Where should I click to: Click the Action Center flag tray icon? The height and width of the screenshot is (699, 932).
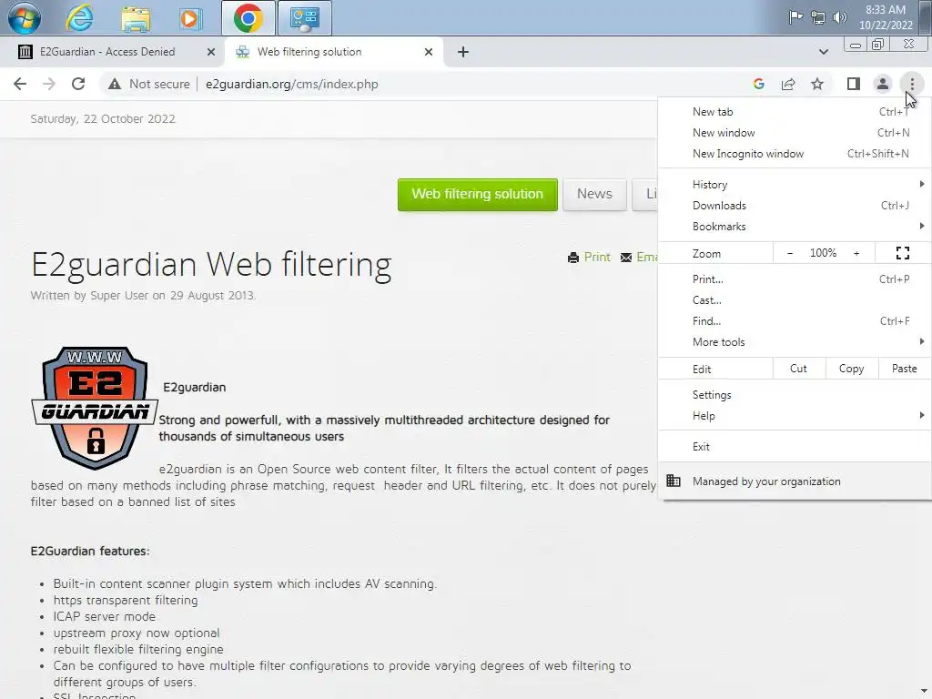point(795,17)
